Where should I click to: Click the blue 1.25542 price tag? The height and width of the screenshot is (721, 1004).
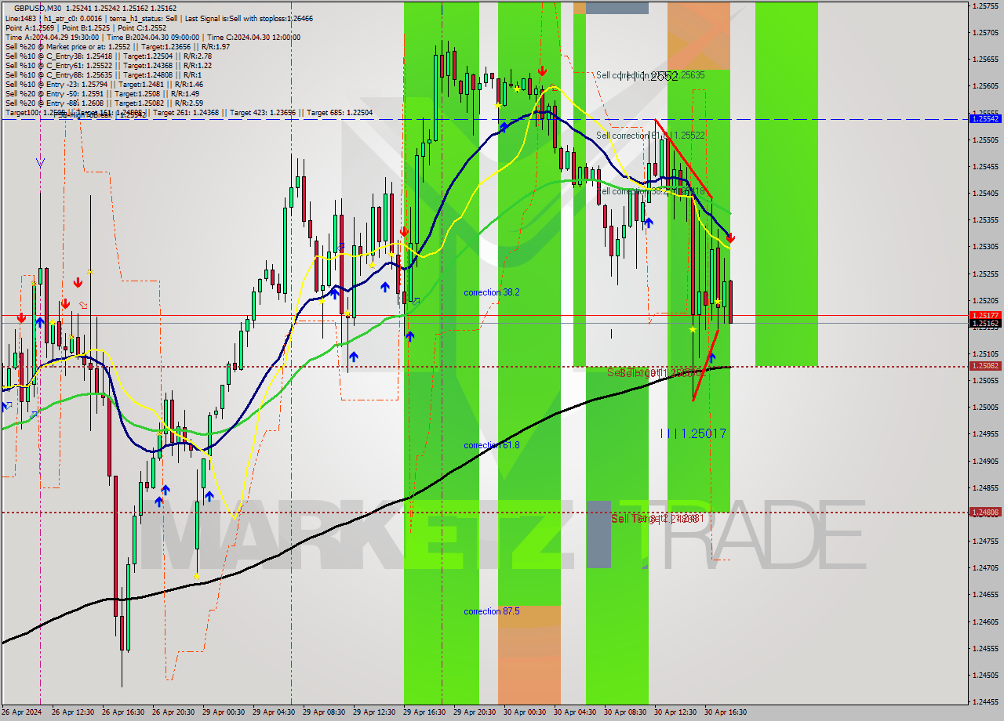tap(985, 118)
